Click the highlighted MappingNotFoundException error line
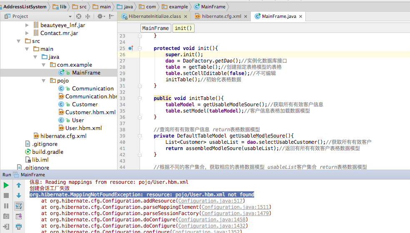This screenshot has width=410, height=233. (142, 195)
